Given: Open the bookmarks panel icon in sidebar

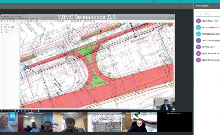Looking at the screenshot, I should [x=2, y=27].
